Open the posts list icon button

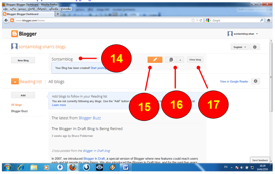click(171, 60)
